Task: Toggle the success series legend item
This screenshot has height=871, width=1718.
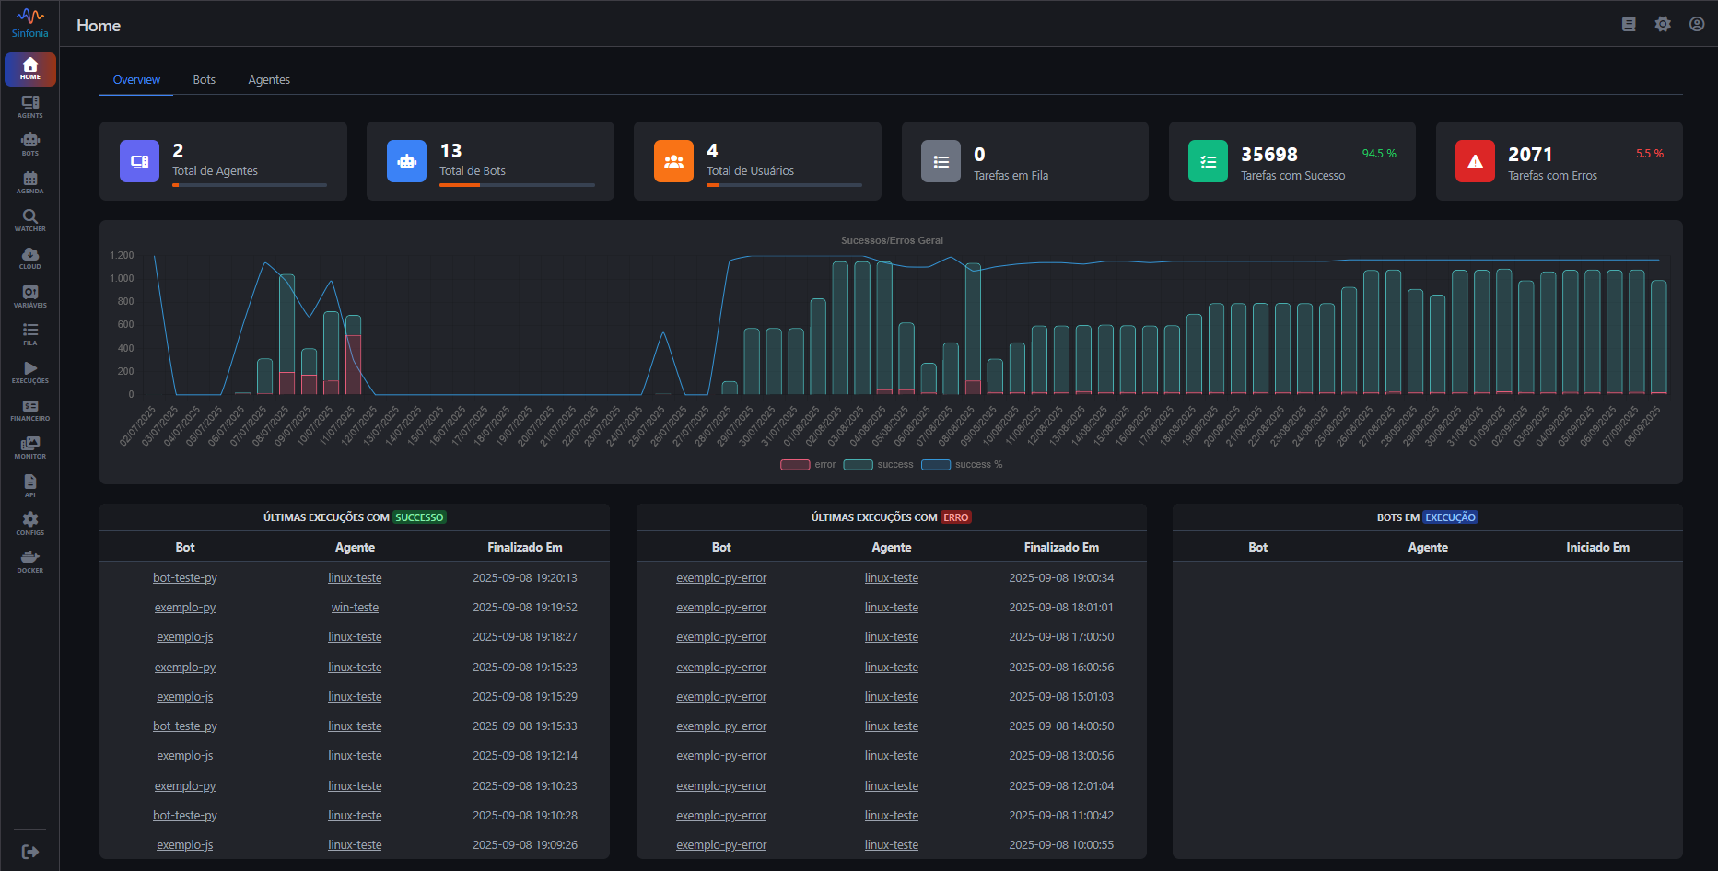Action: [x=859, y=465]
